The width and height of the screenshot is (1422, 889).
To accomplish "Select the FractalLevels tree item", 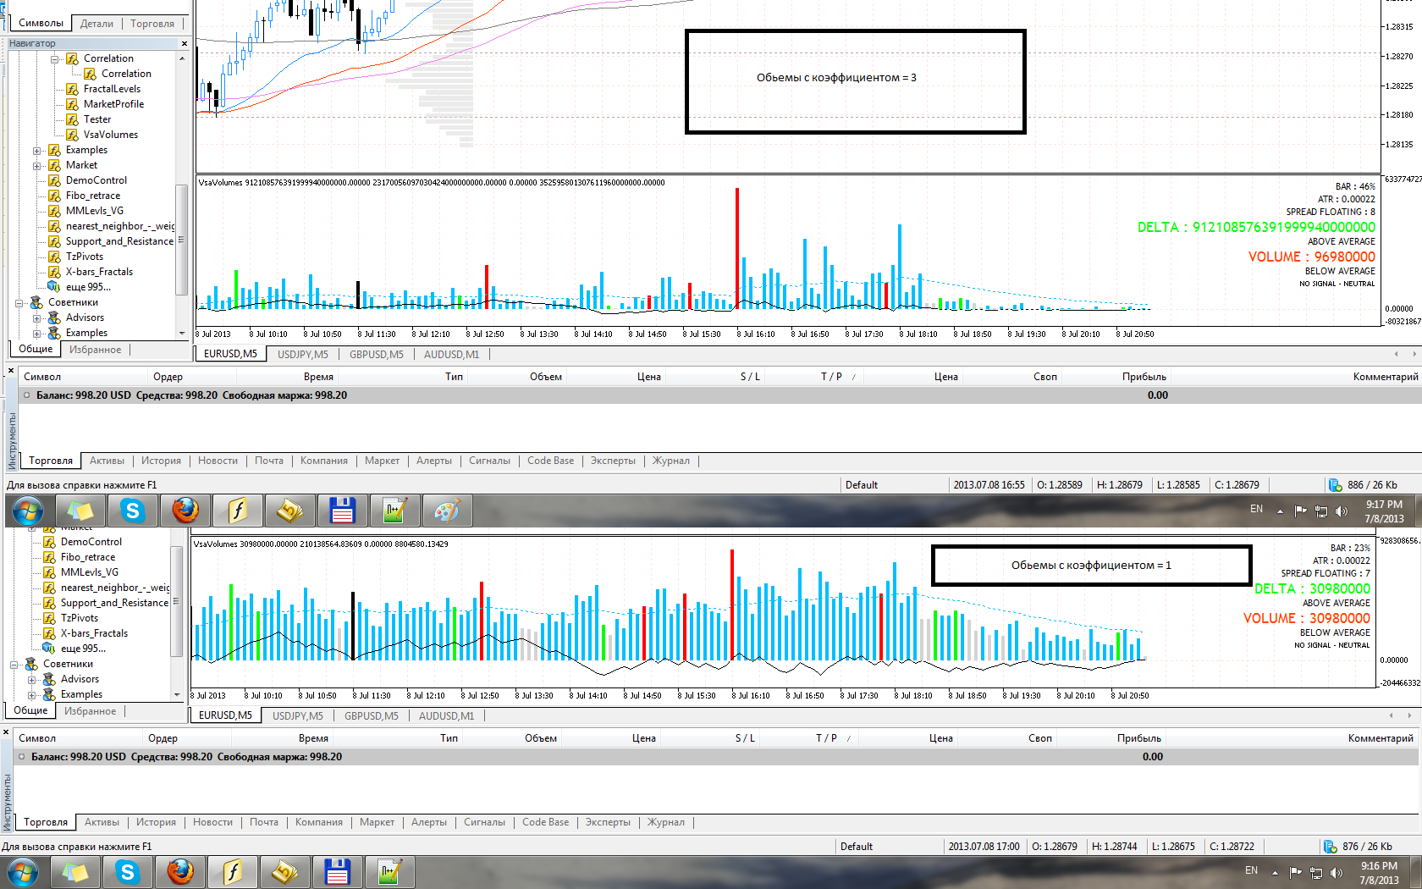I will point(112,89).
